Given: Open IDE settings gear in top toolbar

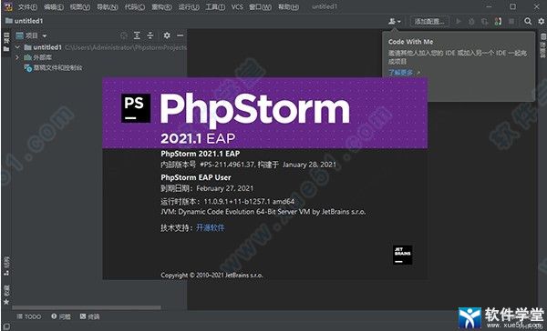Looking at the screenshot, I should tap(541, 22).
